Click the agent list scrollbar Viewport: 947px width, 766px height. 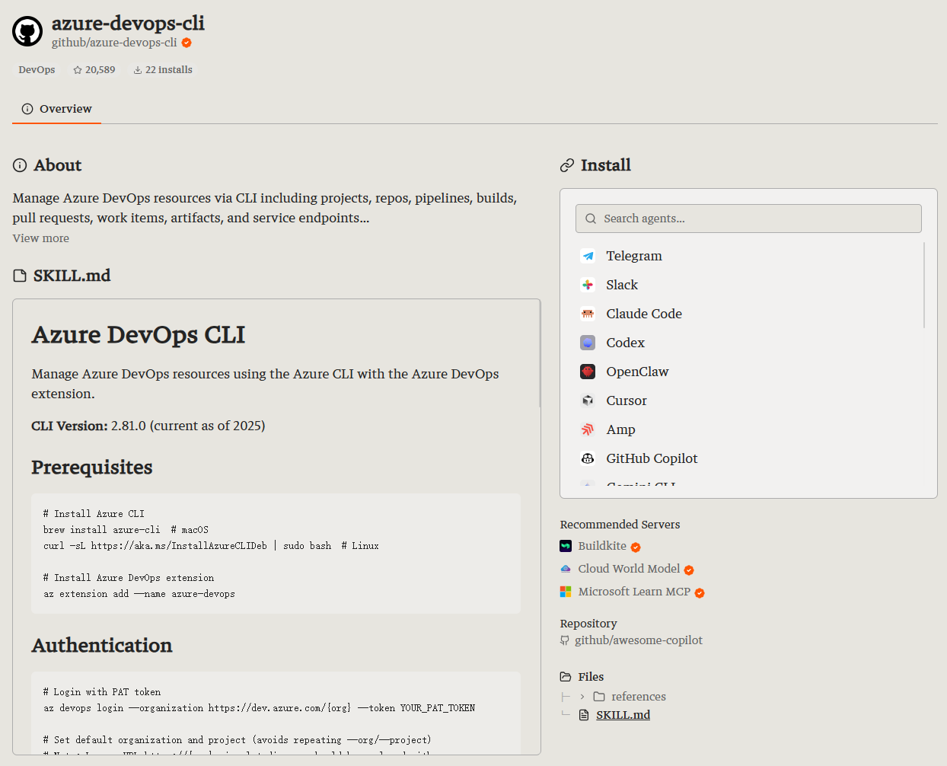click(x=924, y=285)
